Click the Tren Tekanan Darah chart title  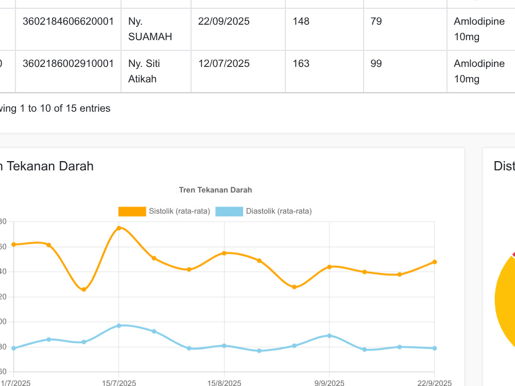point(215,190)
